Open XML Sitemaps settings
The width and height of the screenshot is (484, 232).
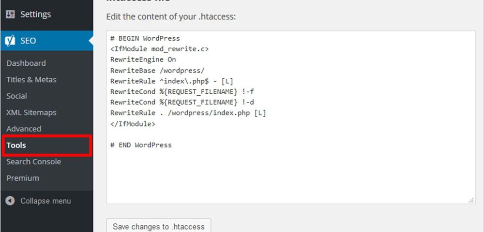click(31, 113)
